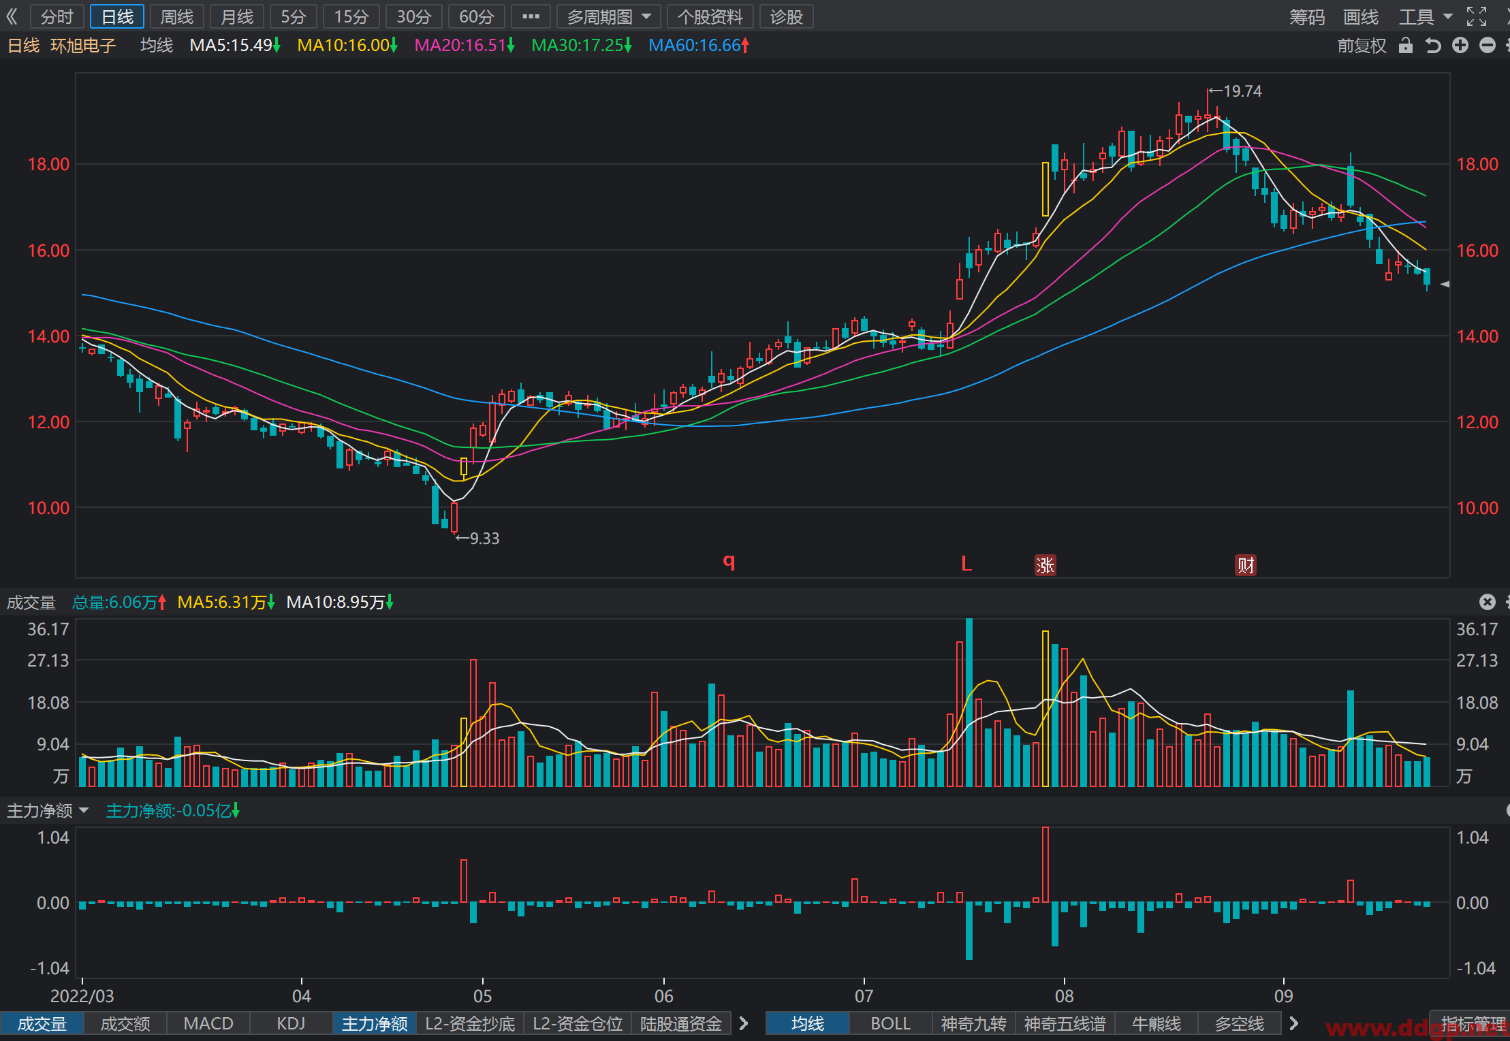Click the red L event marker

[x=966, y=564]
